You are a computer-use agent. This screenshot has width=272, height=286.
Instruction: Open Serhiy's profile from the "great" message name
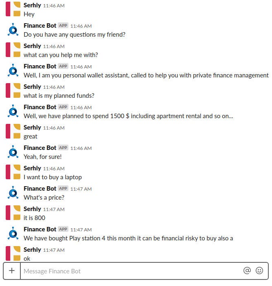coord(32,128)
